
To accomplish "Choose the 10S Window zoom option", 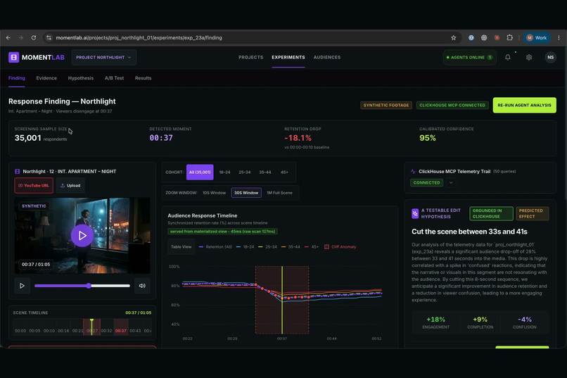I will pyautogui.click(x=214, y=193).
